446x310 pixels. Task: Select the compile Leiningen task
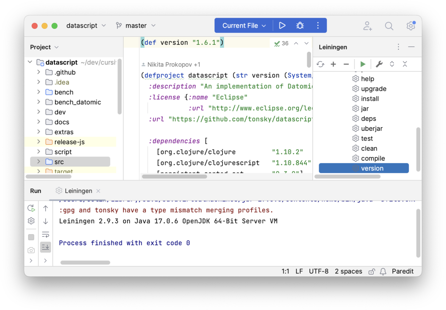[x=373, y=158]
